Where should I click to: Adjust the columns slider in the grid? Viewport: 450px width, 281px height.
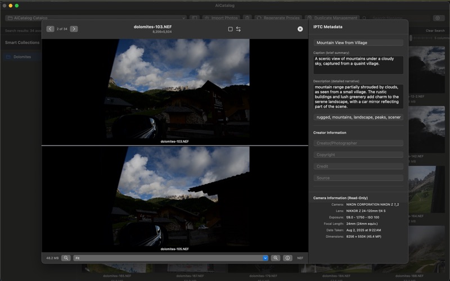pyautogui.click(x=421, y=38)
